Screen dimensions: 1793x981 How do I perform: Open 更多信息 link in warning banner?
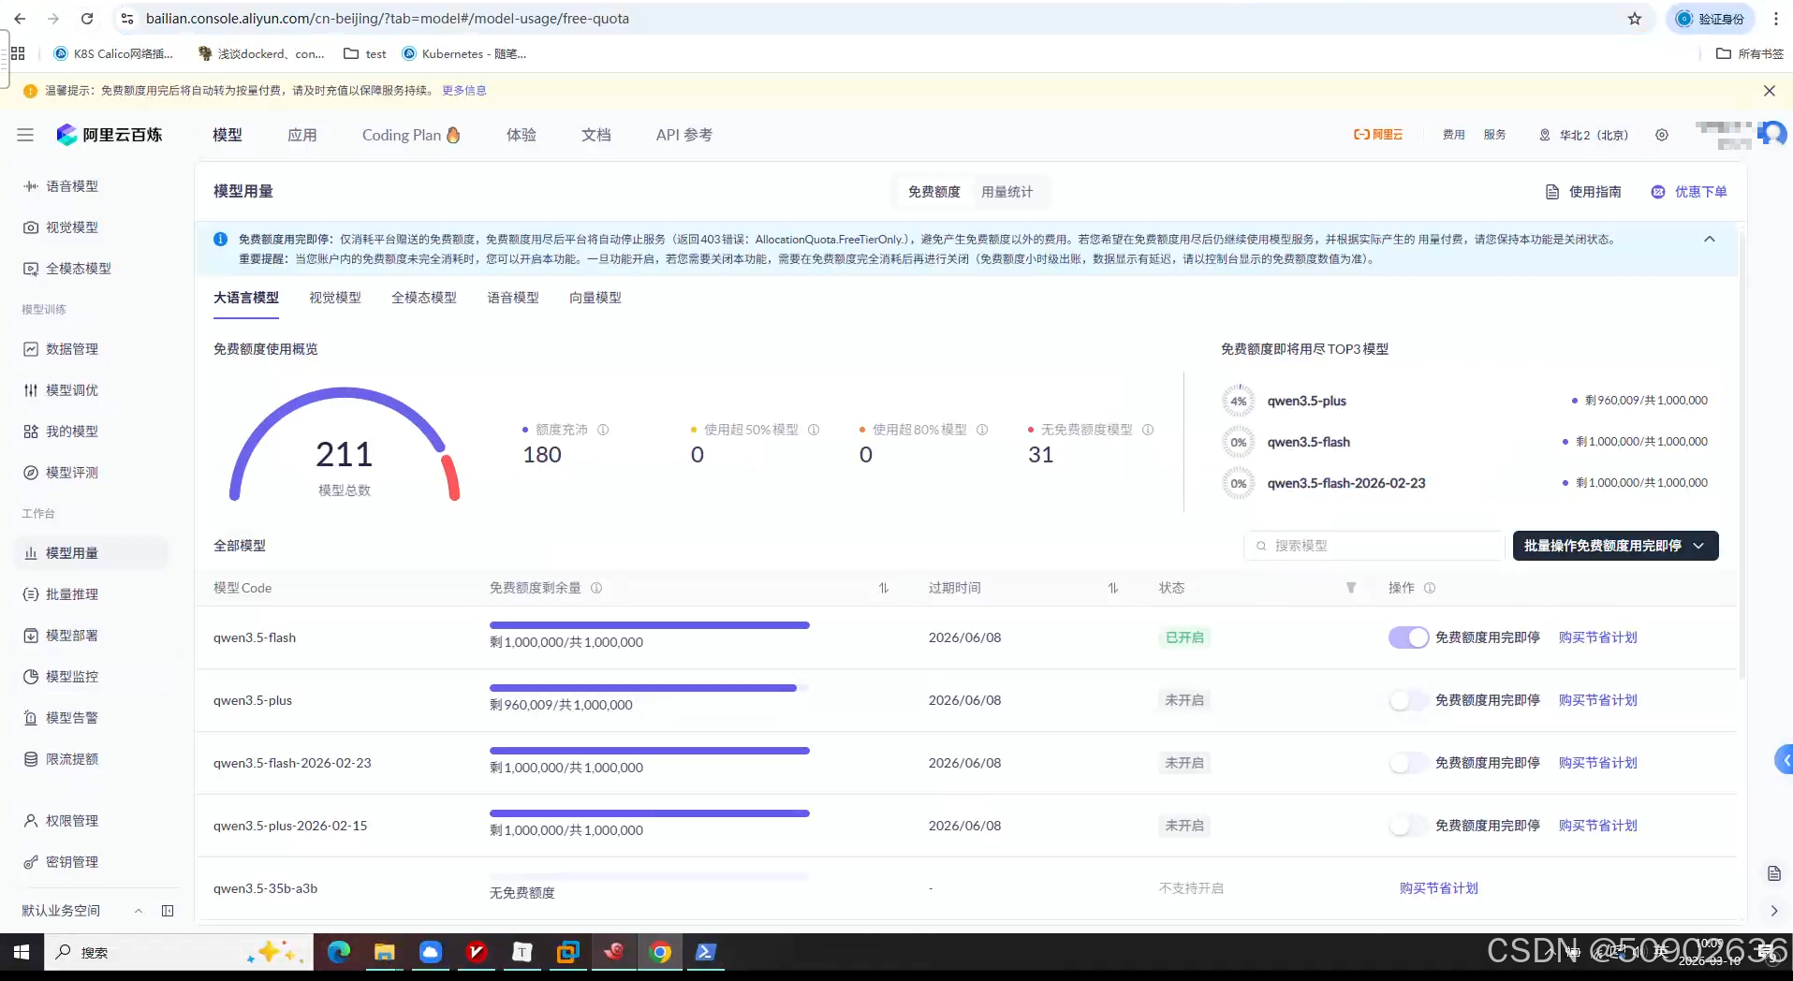pyautogui.click(x=464, y=91)
